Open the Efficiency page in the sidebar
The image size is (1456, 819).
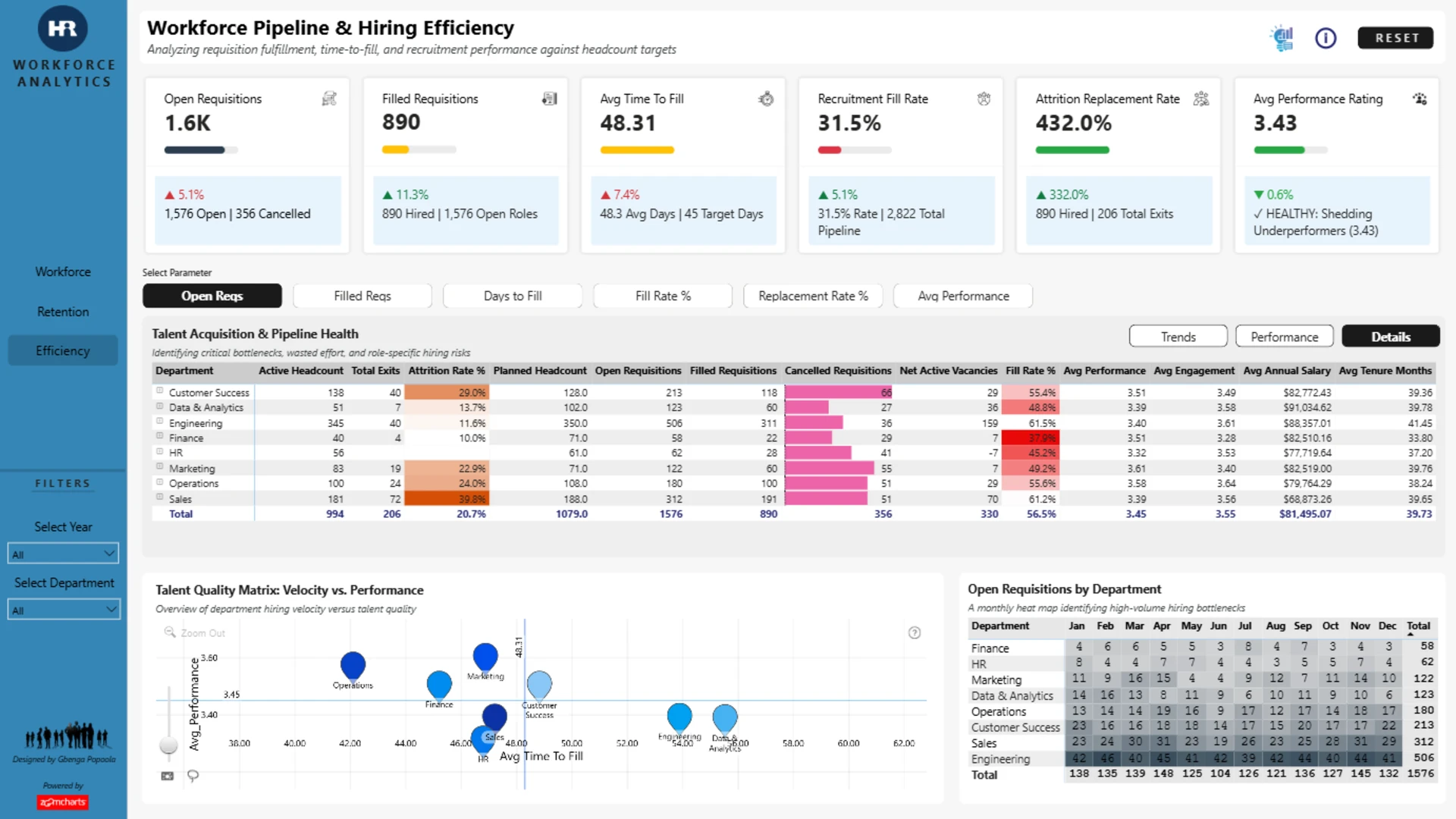63,350
